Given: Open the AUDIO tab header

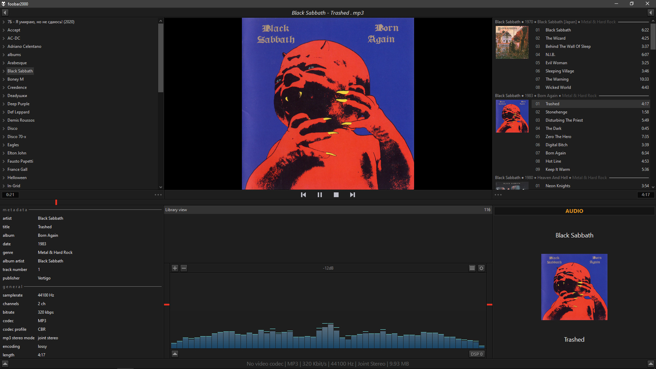Looking at the screenshot, I should pos(574,211).
